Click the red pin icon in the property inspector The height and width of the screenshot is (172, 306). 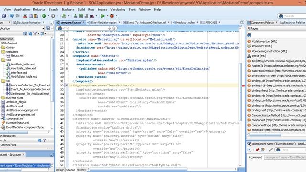pyautogui.click(x=257, y=150)
